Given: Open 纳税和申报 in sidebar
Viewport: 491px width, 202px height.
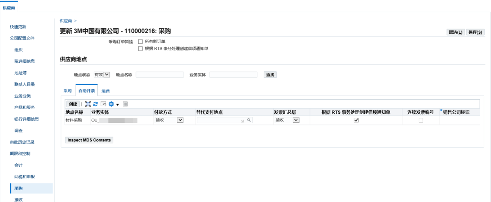Looking at the screenshot, I should 25,177.
